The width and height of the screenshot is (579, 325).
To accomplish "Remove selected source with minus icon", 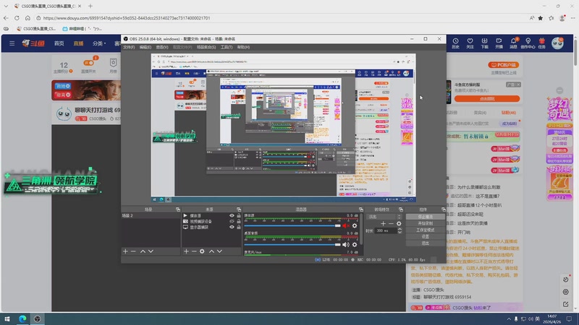I will click(194, 251).
